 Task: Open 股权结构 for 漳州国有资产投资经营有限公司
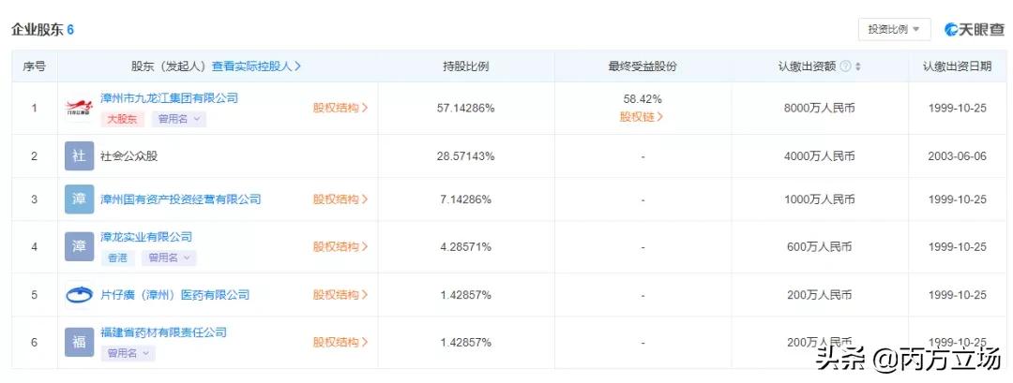(340, 199)
